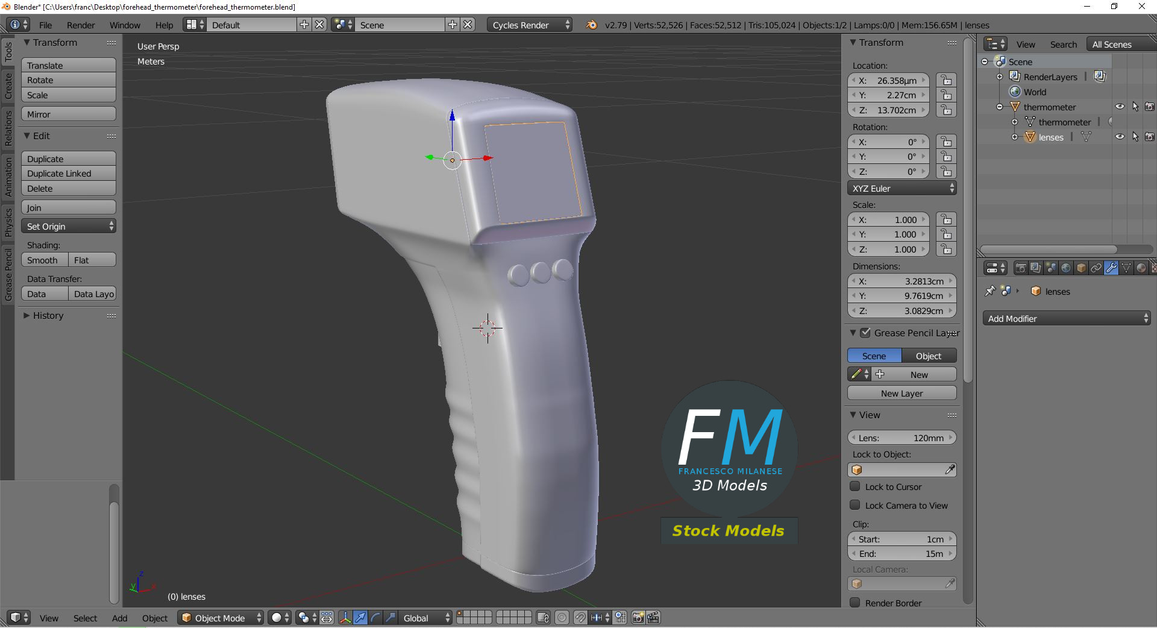Image resolution: width=1157 pixels, height=628 pixels.
Task: Click the Dimensions X 3.2813cm field
Action: coord(901,281)
